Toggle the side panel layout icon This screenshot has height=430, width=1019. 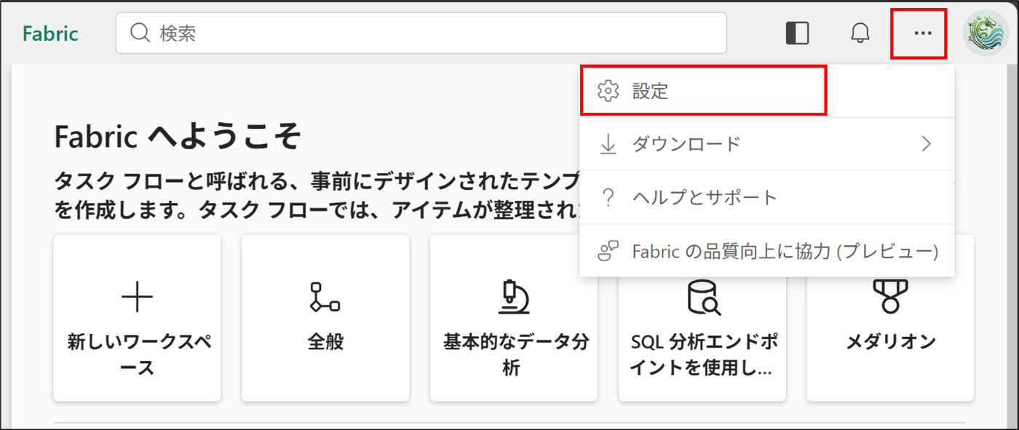(x=798, y=33)
